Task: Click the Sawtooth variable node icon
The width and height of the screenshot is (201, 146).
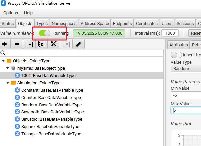Action: point(17,112)
